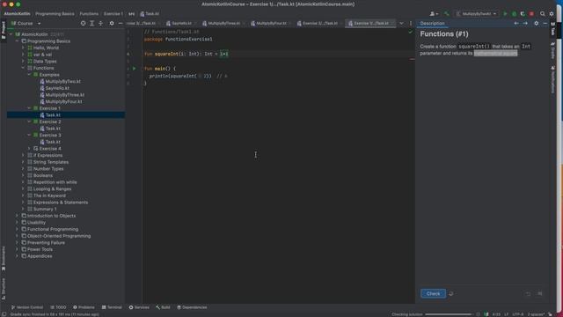Open the MultiplyByTwoKt run configuration dropdown
563x317 pixels.
pyautogui.click(x=477, y=14)
